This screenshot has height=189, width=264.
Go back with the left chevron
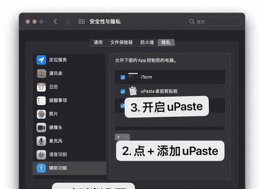pos(55,22)
